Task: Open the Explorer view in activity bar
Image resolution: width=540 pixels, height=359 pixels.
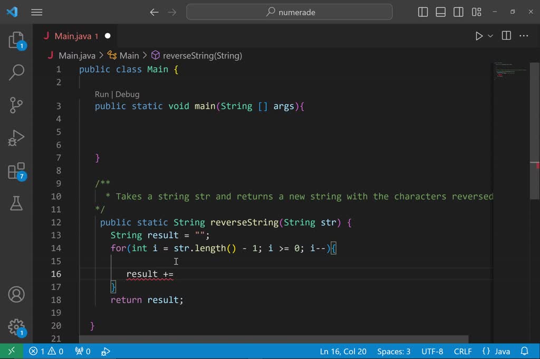Action: coord(16,41)
